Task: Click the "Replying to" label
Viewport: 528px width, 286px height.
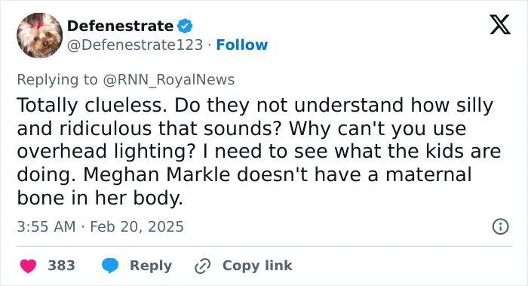Action: (x=57, y=80)
